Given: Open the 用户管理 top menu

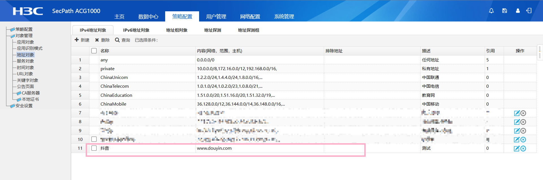Looking at the screenshot, I should [216, 17].
